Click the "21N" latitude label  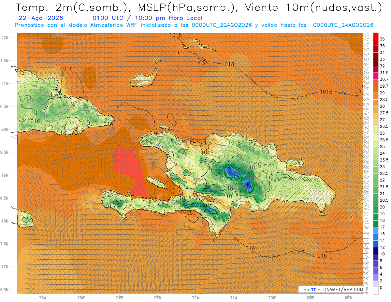[5, 83]
